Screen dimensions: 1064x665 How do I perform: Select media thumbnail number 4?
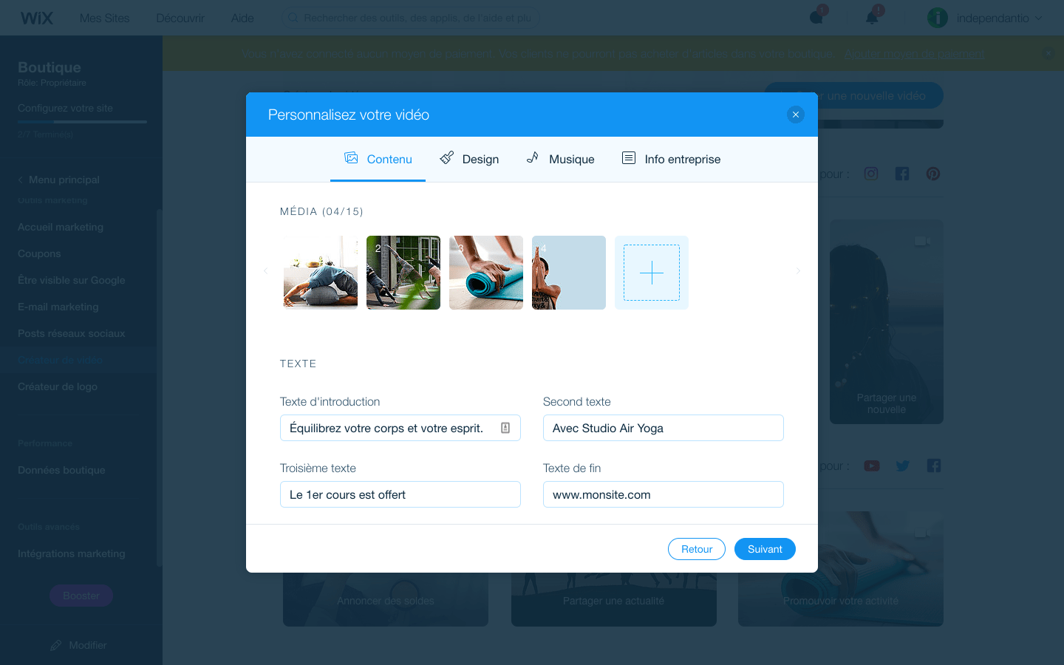(569, 273)
